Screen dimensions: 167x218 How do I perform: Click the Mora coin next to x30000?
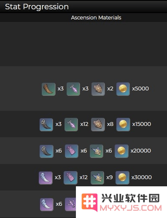click(122, 178)
